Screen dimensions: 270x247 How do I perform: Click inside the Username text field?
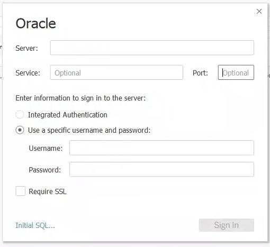161,148
